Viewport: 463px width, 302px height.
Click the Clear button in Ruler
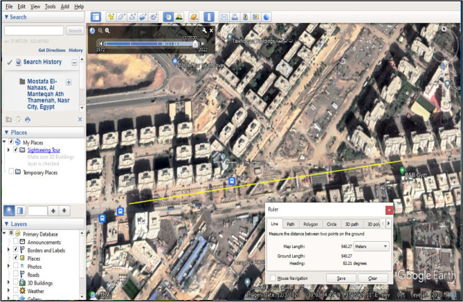click(x=372, y=278)
